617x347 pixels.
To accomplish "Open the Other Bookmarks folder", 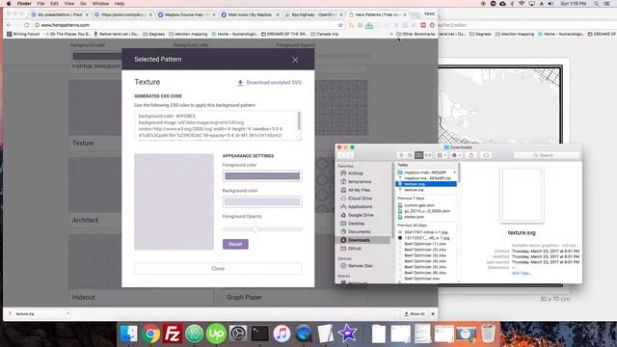I will point(416,35).
